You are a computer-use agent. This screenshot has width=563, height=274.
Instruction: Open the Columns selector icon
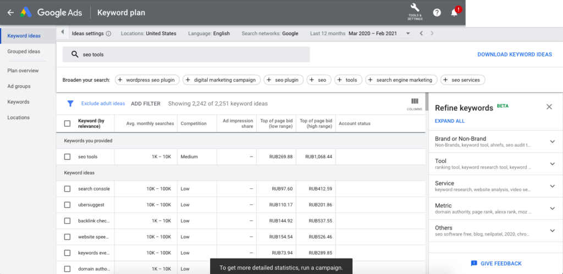(x=415, y=104)
